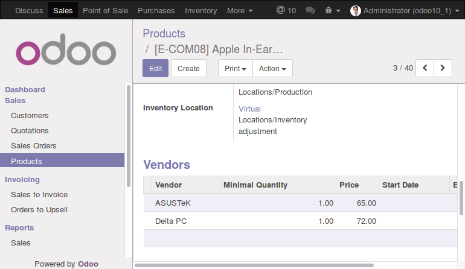Click the Create button
Image resolution: width=465 pixels, height=269 pixels.
tap(188, 68)
